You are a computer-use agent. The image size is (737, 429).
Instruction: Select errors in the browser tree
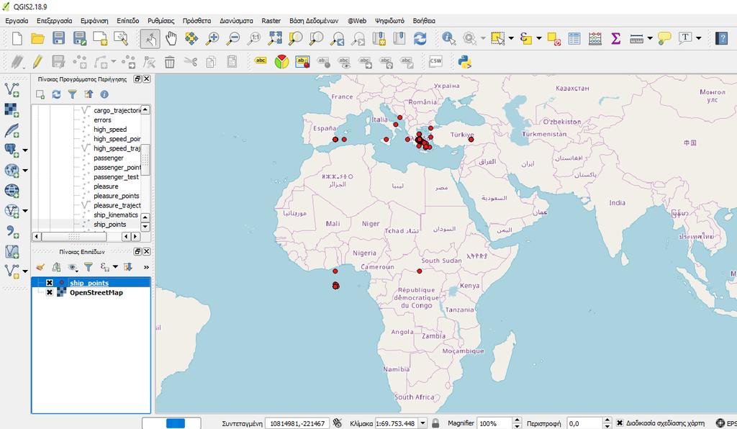(x=102, y=119)
